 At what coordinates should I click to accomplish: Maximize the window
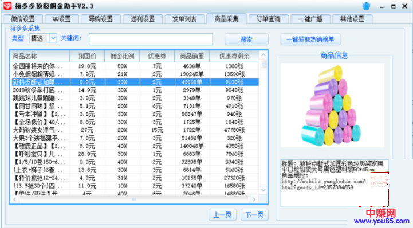[x=394, y=6]
